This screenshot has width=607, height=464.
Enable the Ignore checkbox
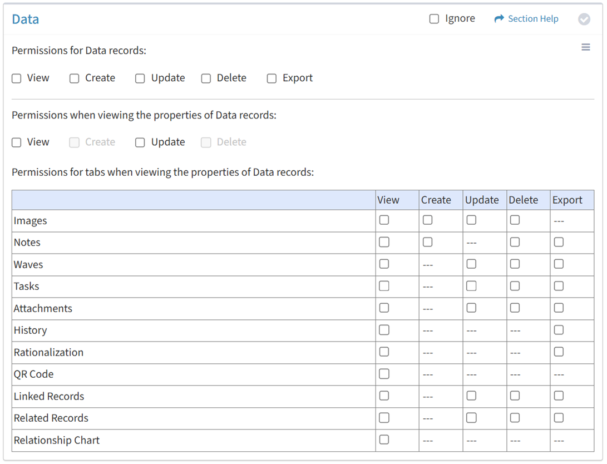tap(434, 19)
